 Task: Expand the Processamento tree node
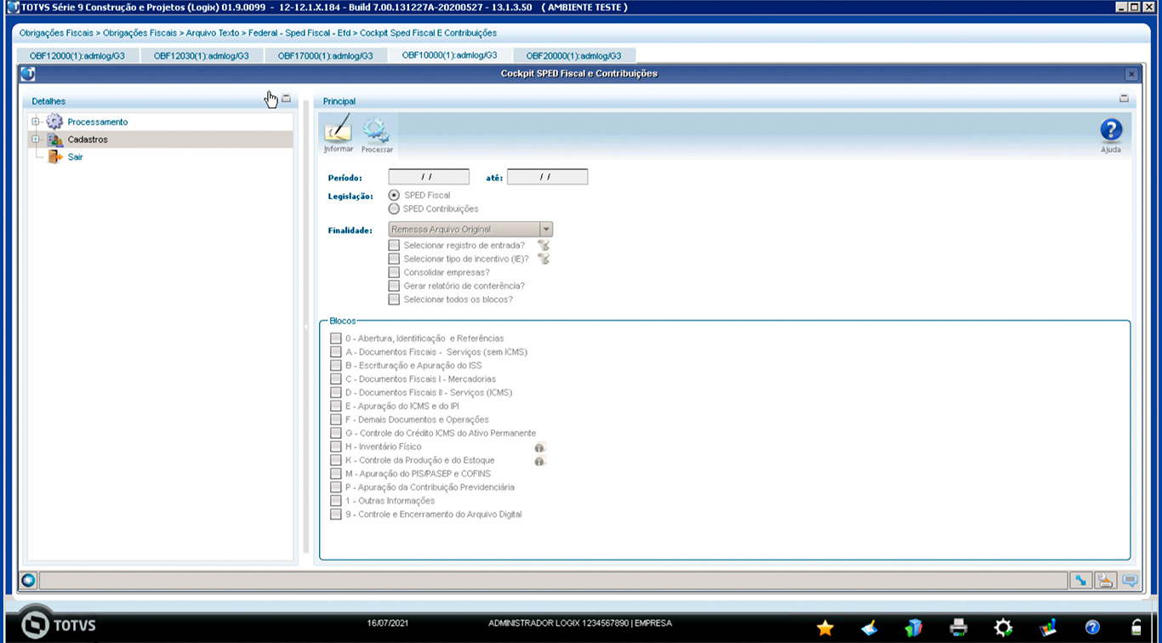[x=36, y=122]
